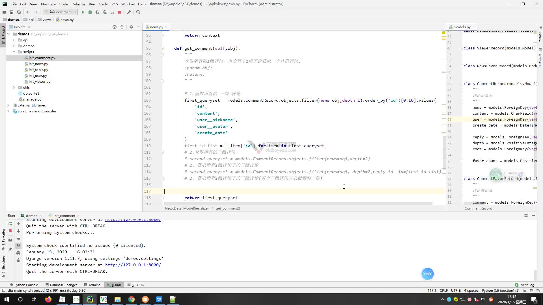The height and width of the screenshot is (305, 543).
Task: Rerun the server in Run panel
Action: 10,224
